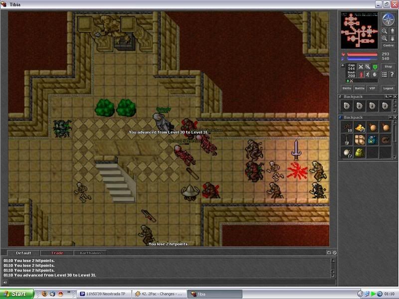Expand inventory with small arrow beside Cap
Image resolution: width=399 pixels, height=299 pixels.
coord(343,66)
